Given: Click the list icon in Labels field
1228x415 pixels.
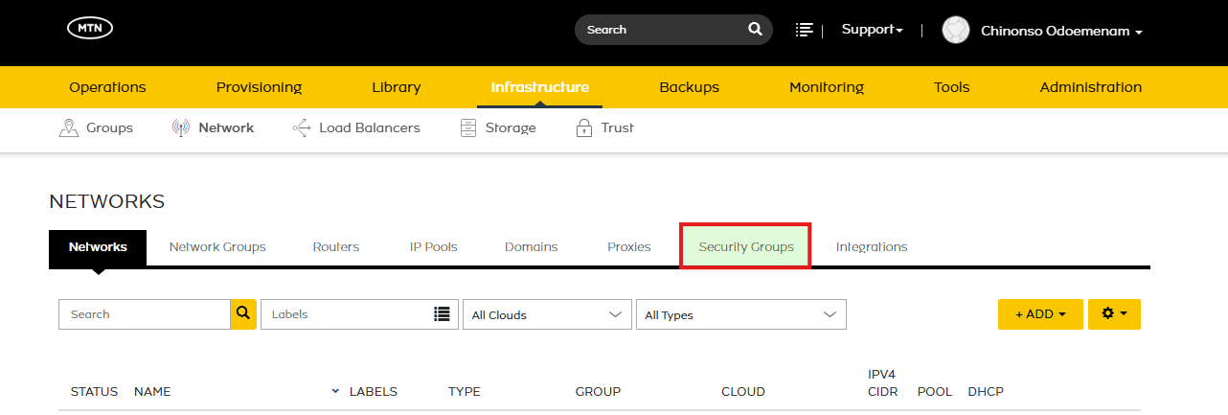Looking at the screenshot, I should pos(442,313).
